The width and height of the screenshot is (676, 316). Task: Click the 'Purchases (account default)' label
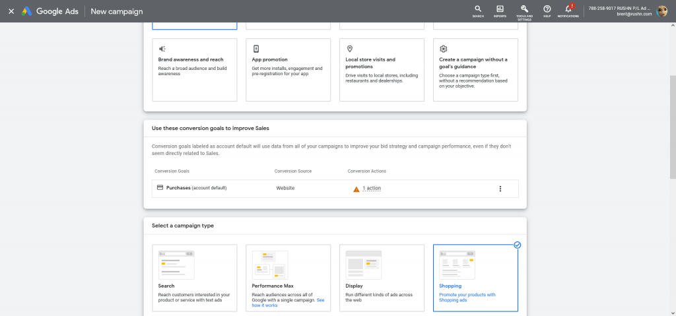coord(196,188)
